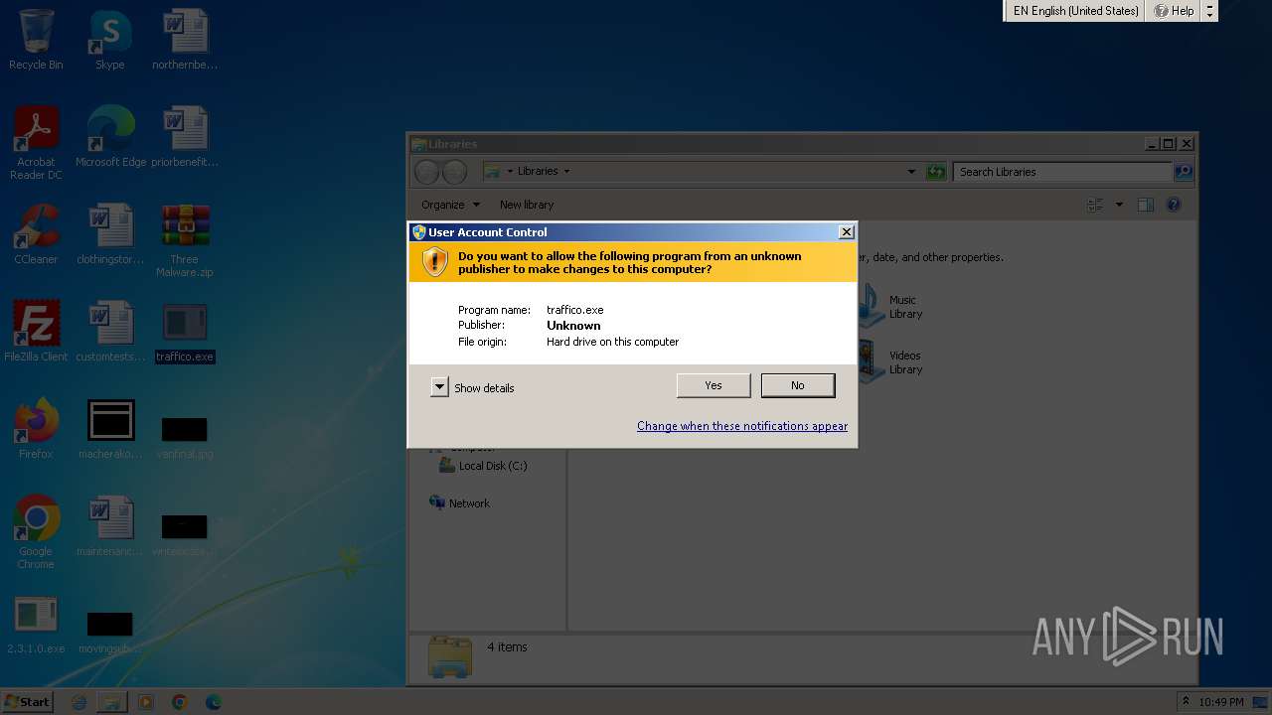1272x715 pixels.
Task: Click Help on the language bar
Action: point(1174,11)
